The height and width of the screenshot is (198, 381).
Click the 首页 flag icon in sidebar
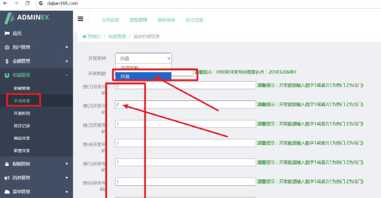pos(7,33)
